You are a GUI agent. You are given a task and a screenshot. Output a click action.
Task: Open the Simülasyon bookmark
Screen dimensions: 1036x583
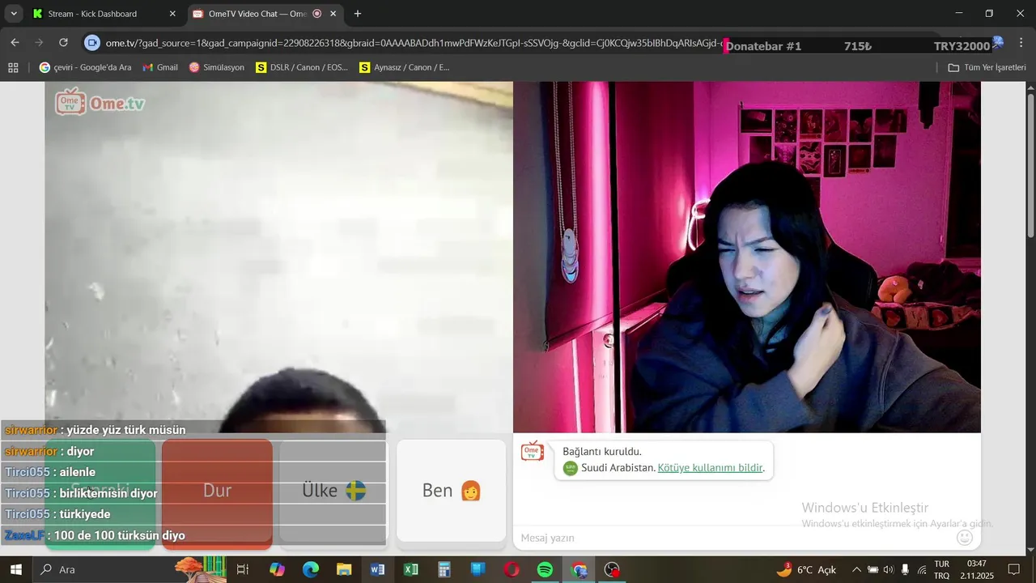click(x=217, y=67)
